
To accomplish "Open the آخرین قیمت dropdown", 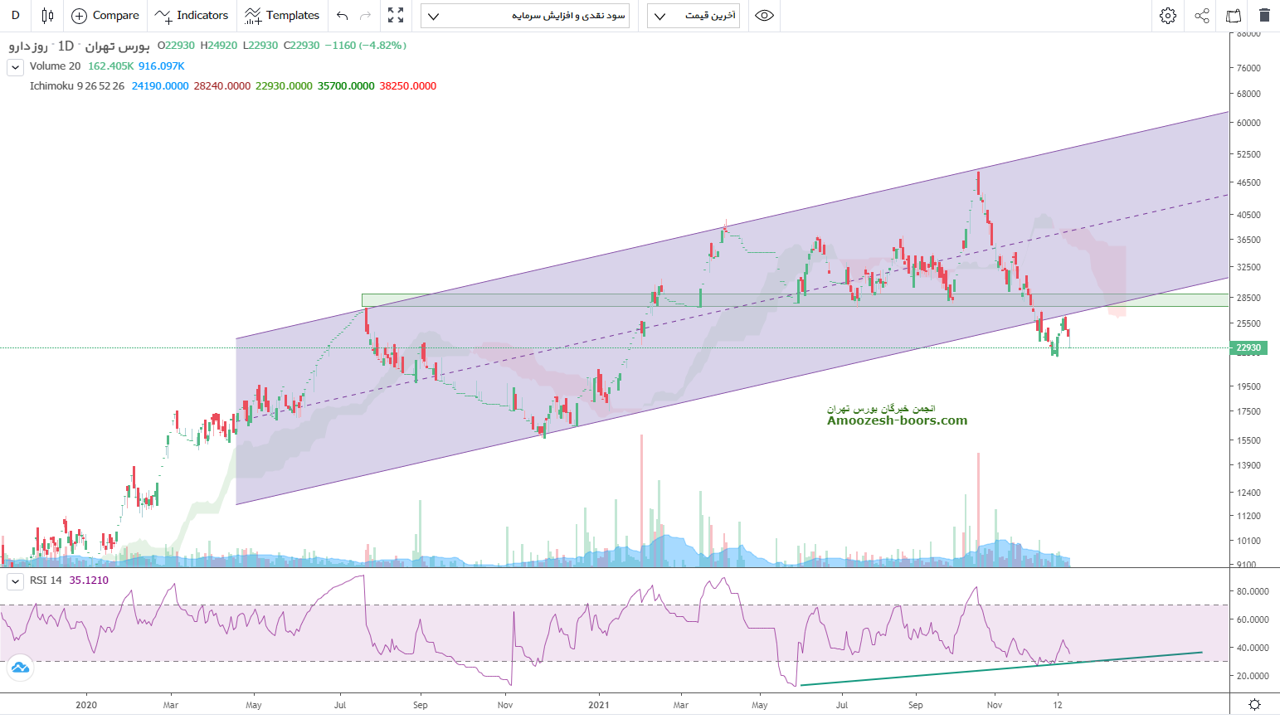I will (693, 16).
